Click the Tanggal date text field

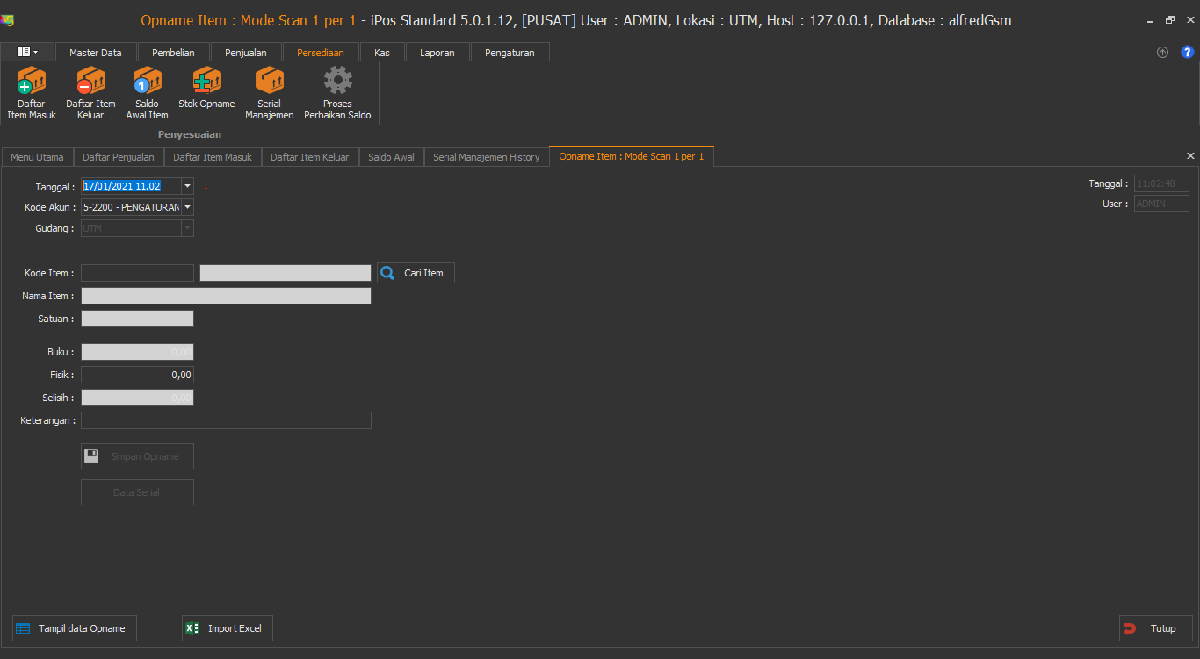131,186
